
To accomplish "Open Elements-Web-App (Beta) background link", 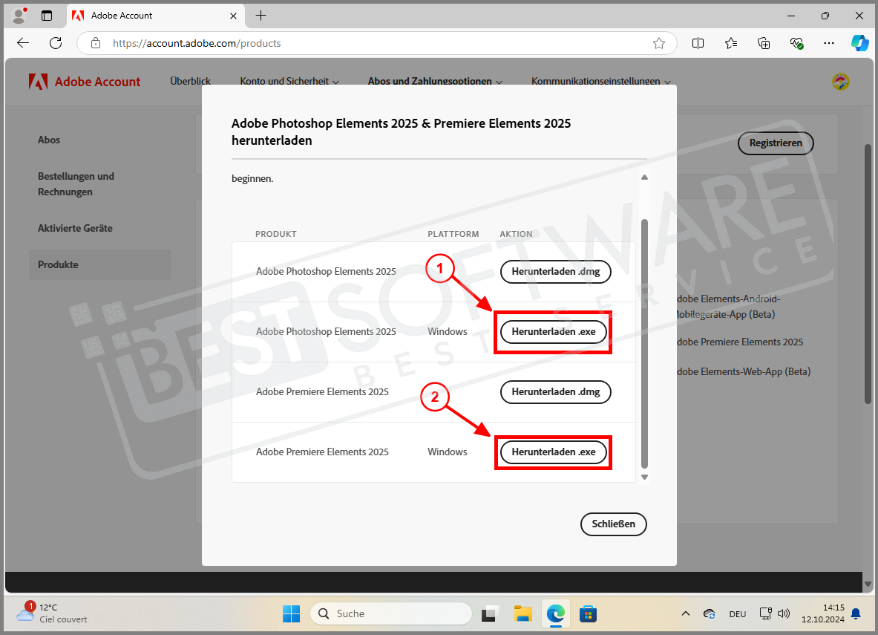I will (x=744, y=371).
